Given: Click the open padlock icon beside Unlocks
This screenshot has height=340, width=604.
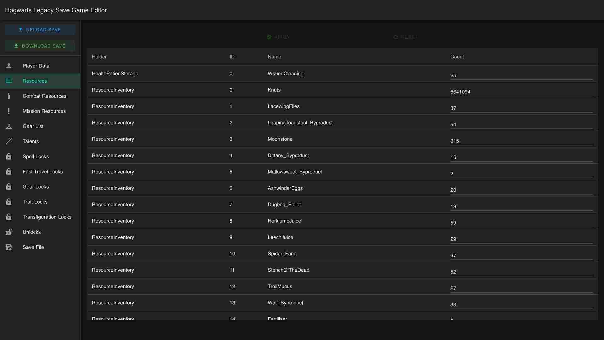Looking at the screenshot, I should coord(9,232).
